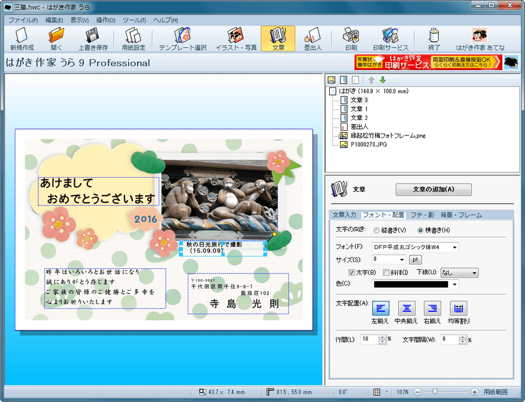
Task: Toggle the 太字 bold checkbox
Action: point(352,272)
